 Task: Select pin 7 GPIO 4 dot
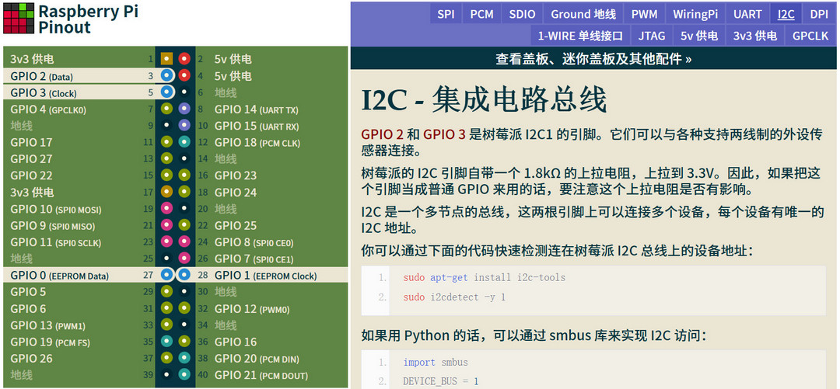coord(166,109)
